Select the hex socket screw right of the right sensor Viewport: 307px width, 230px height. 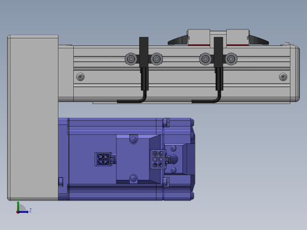point(231,59)
